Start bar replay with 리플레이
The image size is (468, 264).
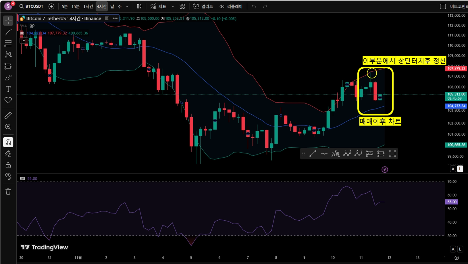tap(231, 6)
